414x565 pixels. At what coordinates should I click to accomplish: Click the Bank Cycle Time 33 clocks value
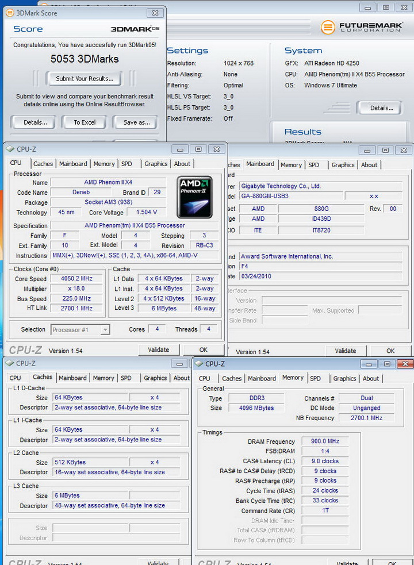click(325, 501)
